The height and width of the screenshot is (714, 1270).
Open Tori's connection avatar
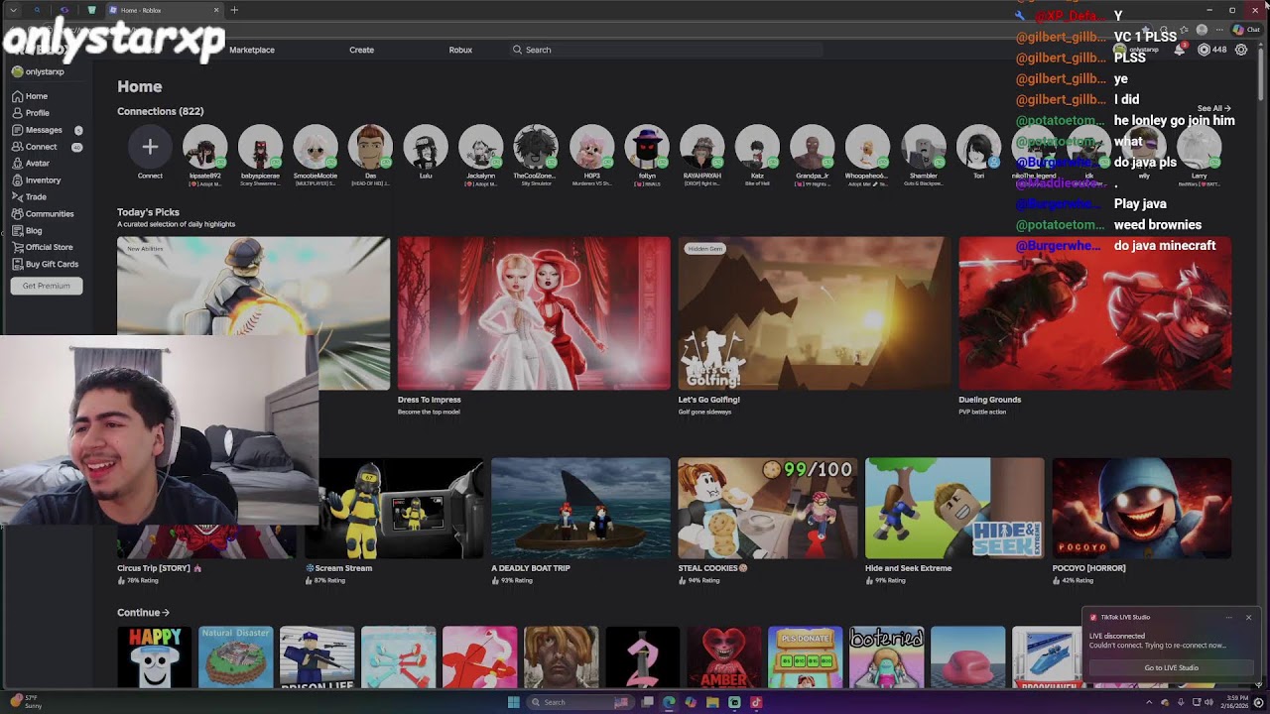pyautogui.click(x=978, y=148)
